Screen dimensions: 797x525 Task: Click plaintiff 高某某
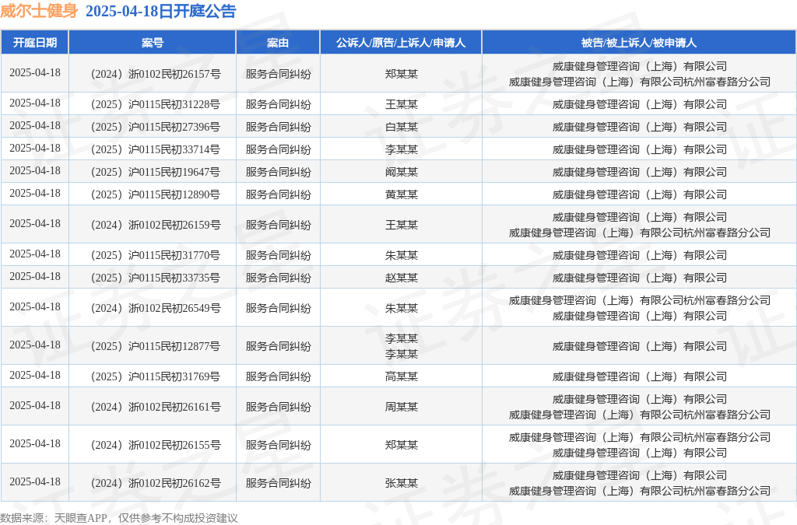(x=402, y=376)
